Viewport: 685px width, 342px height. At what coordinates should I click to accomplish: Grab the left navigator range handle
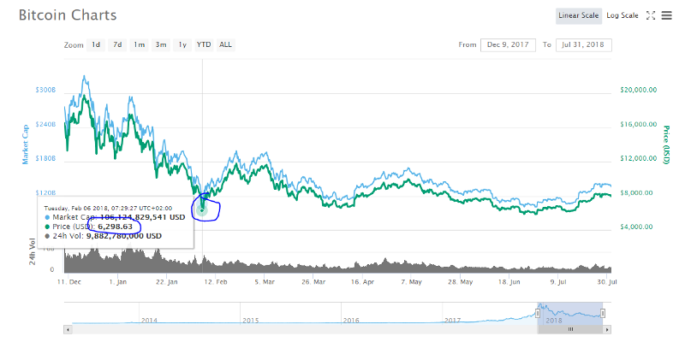point(538,313)
